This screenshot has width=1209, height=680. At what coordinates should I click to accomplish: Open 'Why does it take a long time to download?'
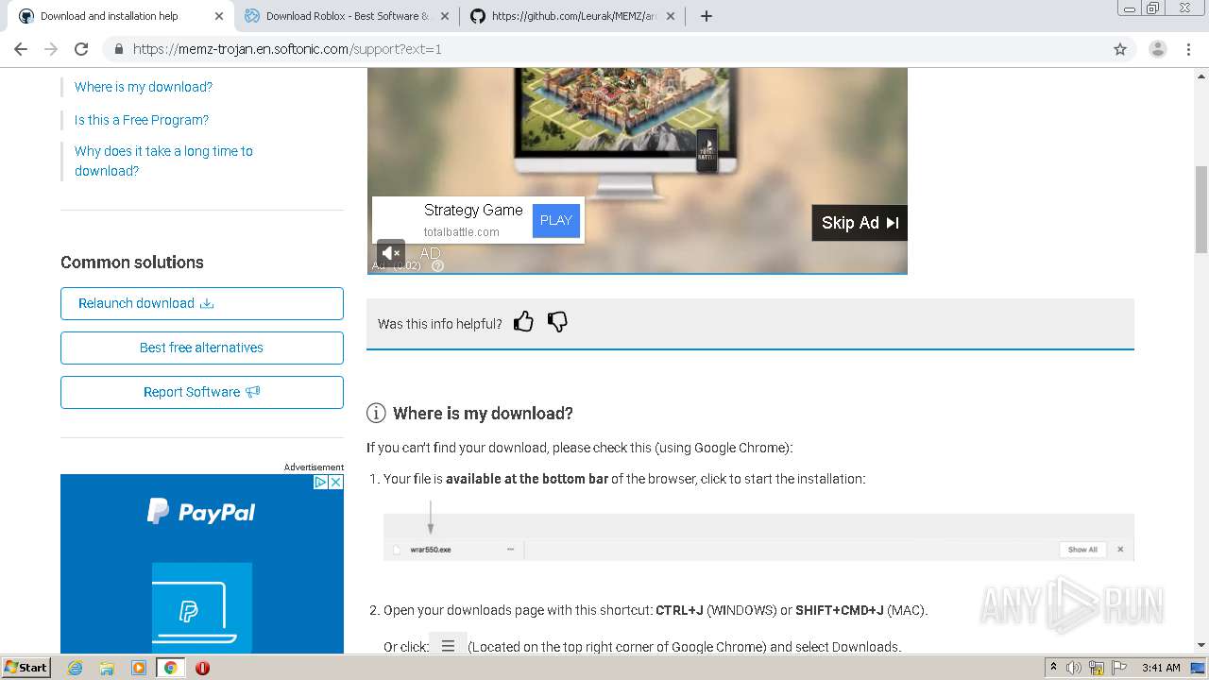(163, 161)
